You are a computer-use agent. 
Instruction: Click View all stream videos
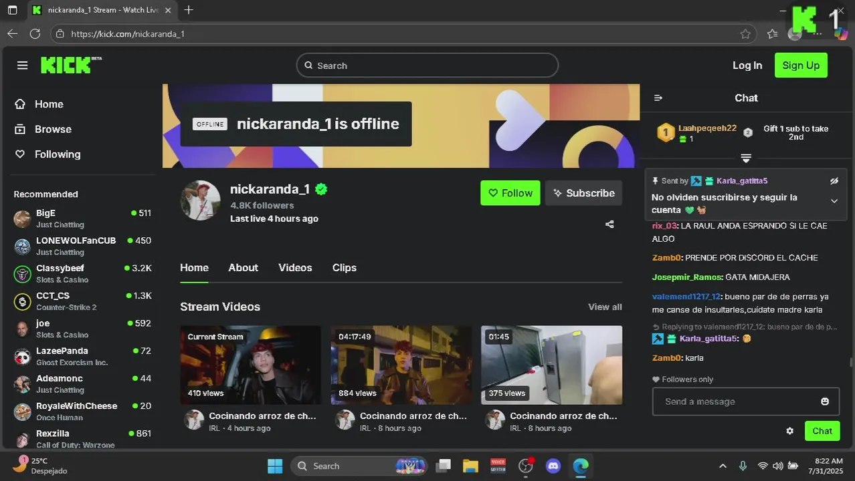(605, 307)
